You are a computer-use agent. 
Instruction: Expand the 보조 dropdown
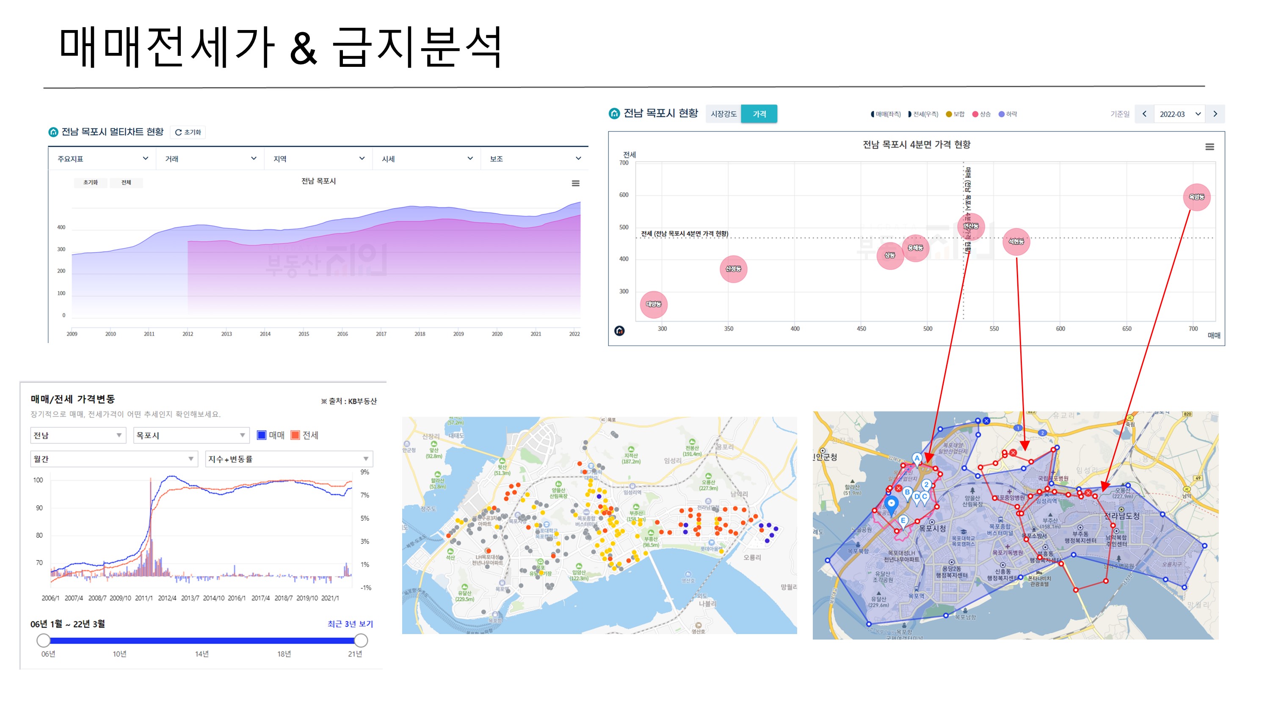pyautogui.click(x=535, y=159)
